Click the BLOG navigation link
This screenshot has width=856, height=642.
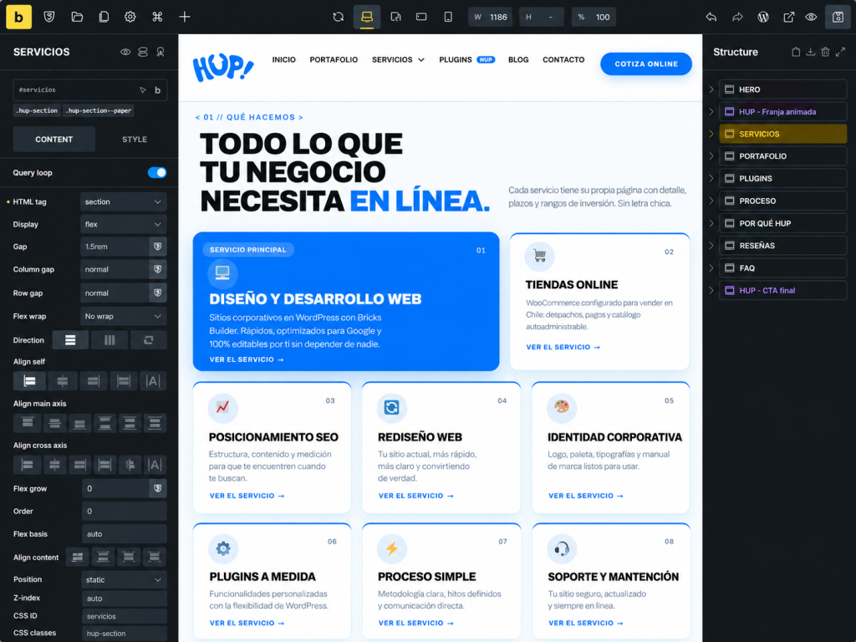518,59
